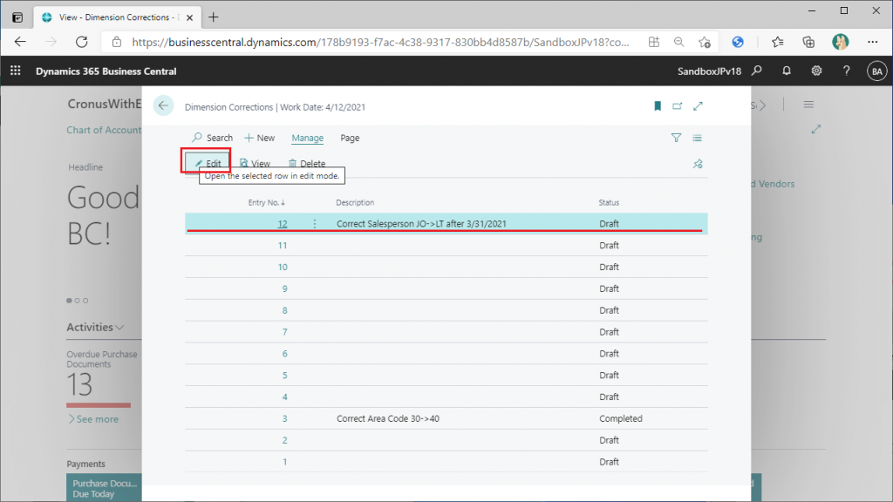The height and width of the screenshot is (502, 893).
Task: Click the Delete action
Action: pos(306,164)
